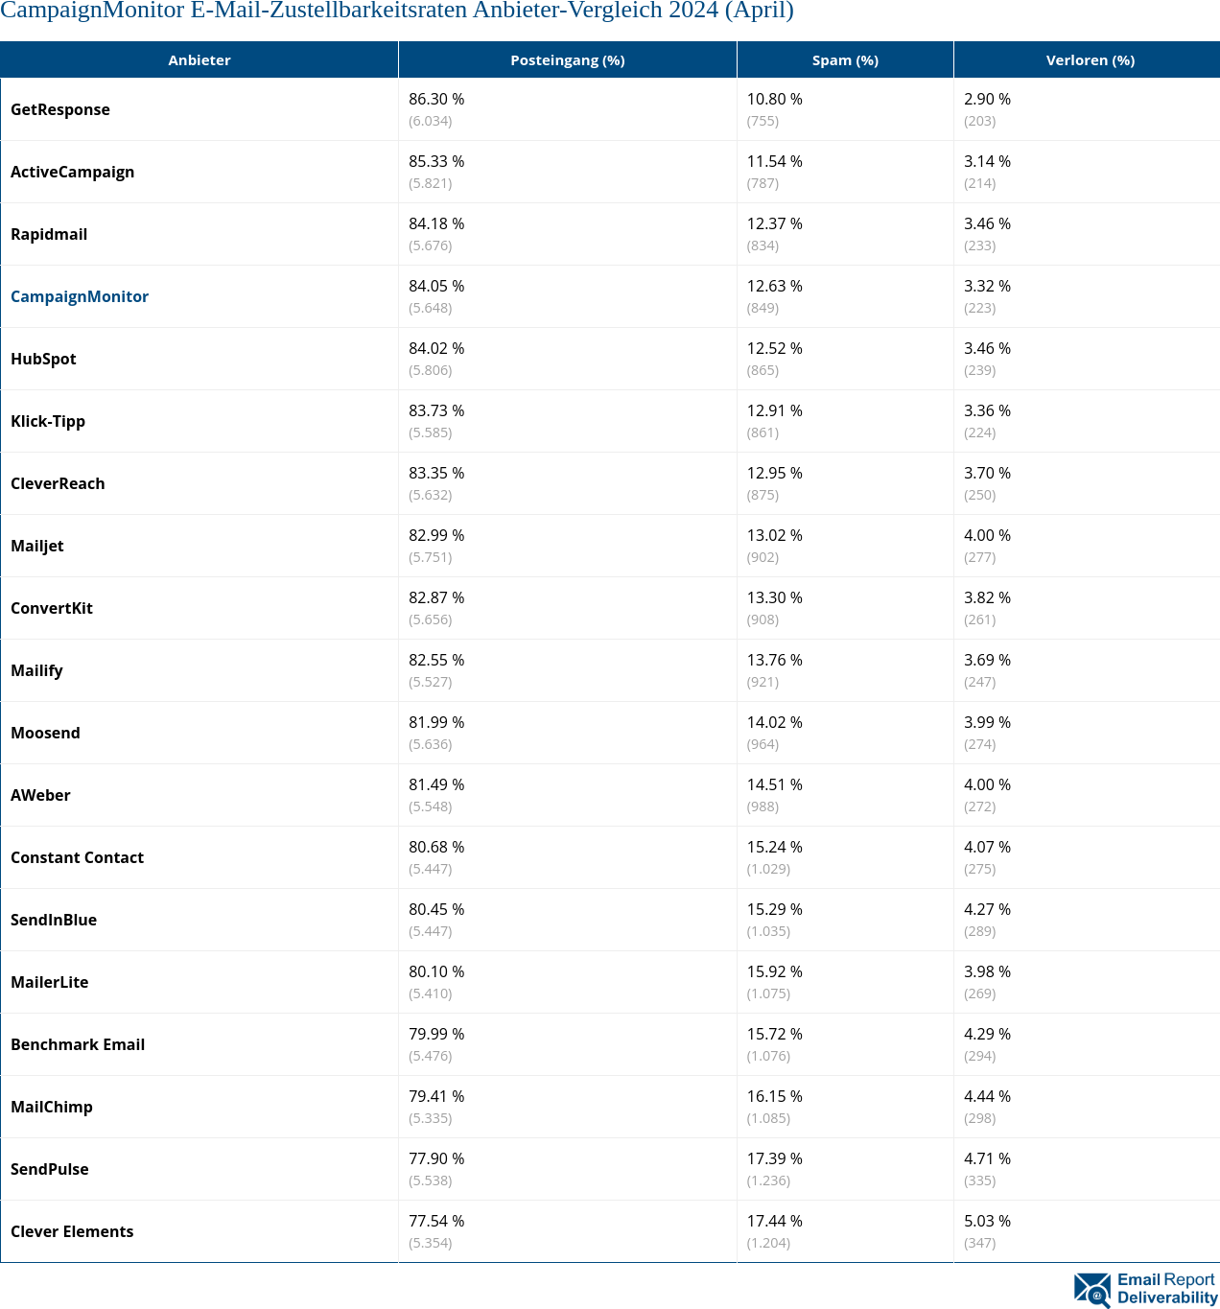The height and width of the screenshot is (1309, 1220).
Task: Select the SendPulse lost value 4.71 %
Action: (x=987, y=1158)
